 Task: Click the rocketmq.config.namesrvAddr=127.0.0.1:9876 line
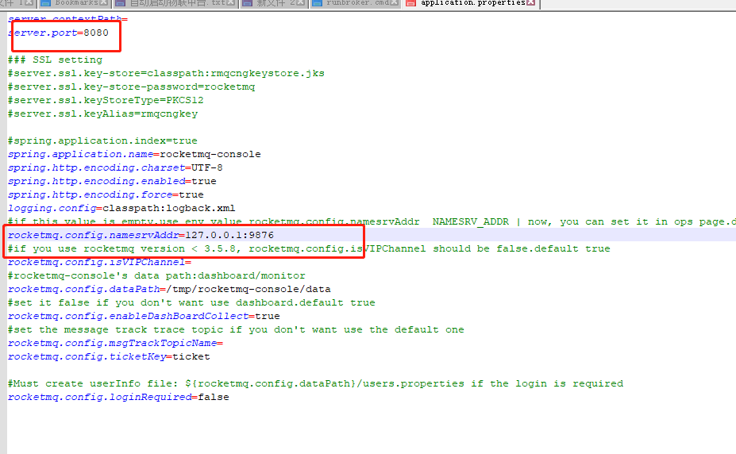141,236
